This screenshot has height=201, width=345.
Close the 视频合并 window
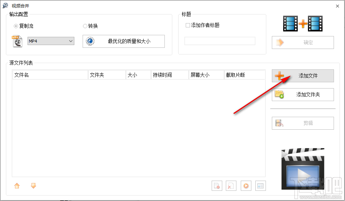point(338,6)
